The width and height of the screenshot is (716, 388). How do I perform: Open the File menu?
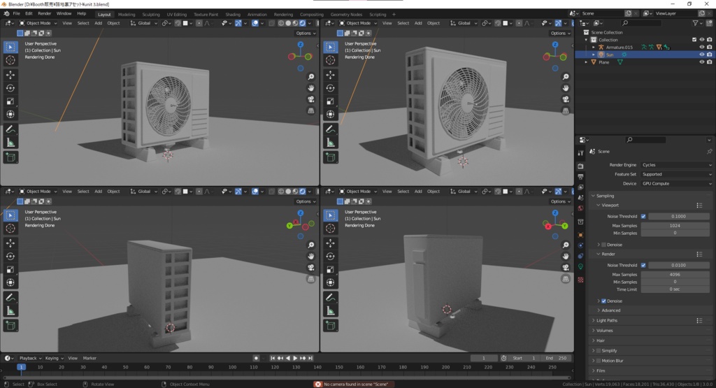[17, 14]
